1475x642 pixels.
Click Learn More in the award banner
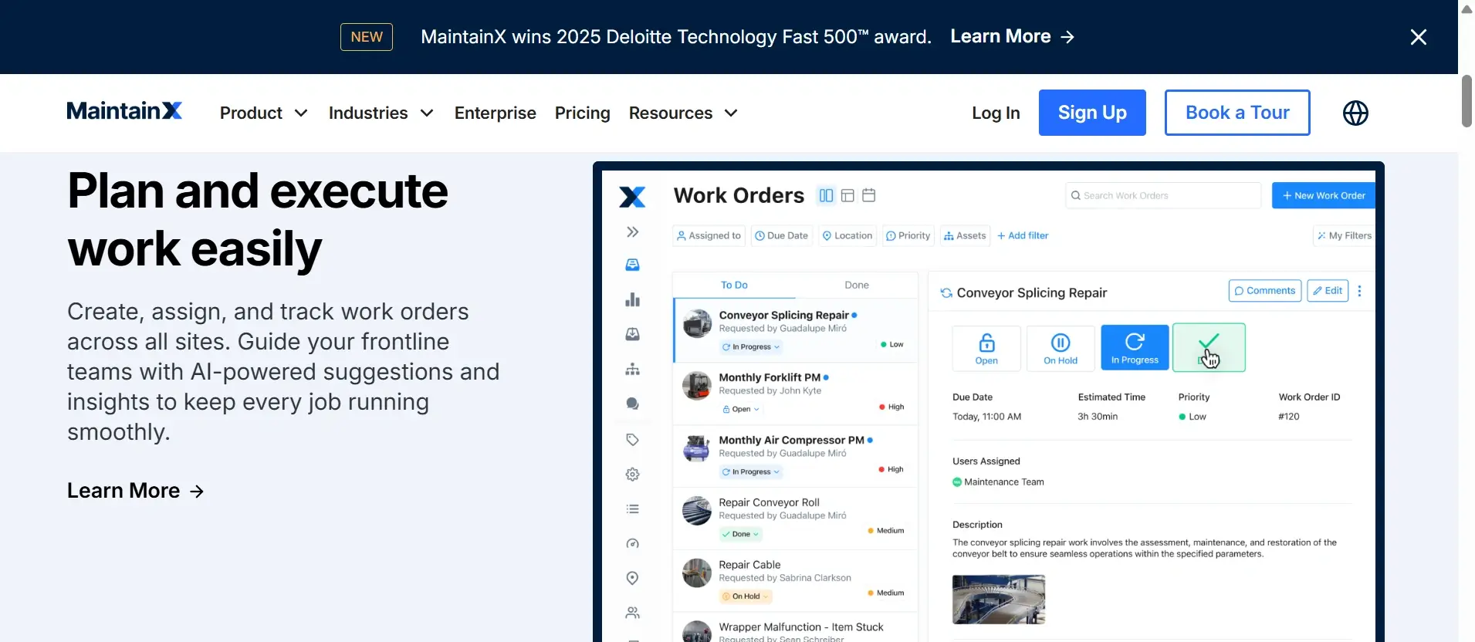1012,36
